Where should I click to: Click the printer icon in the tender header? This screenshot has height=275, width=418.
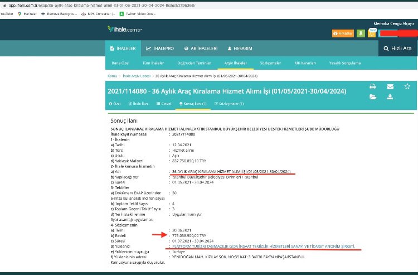tap(373, 86)
